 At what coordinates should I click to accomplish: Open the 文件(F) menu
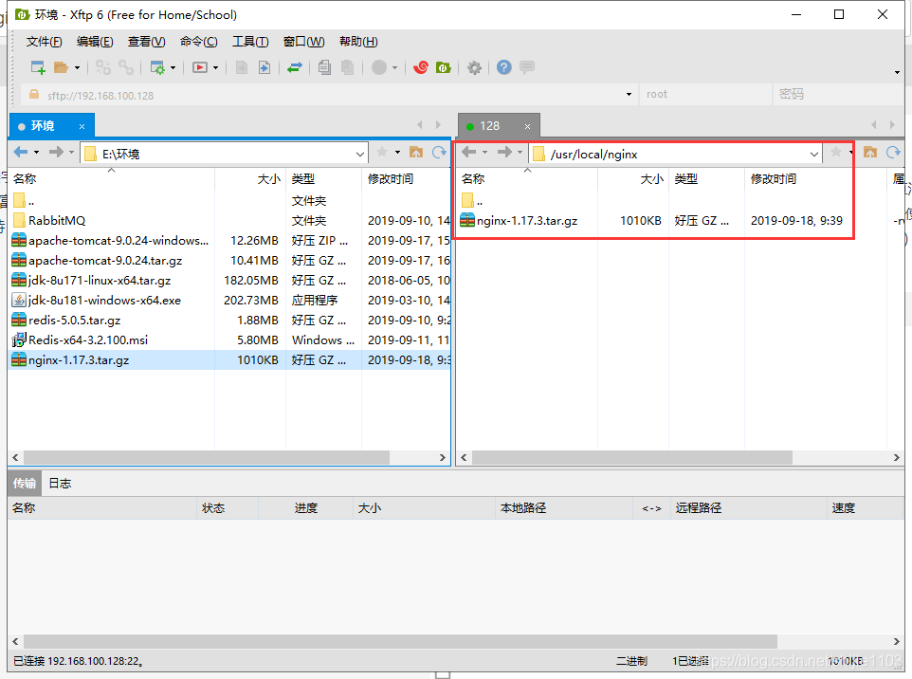pyautogui.click(x=45, y=42)
